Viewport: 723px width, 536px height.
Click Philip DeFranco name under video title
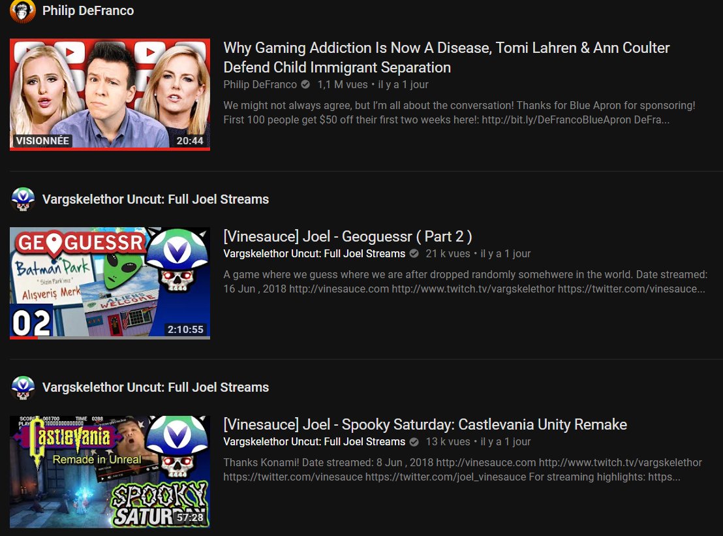click(x=260, y=84)
